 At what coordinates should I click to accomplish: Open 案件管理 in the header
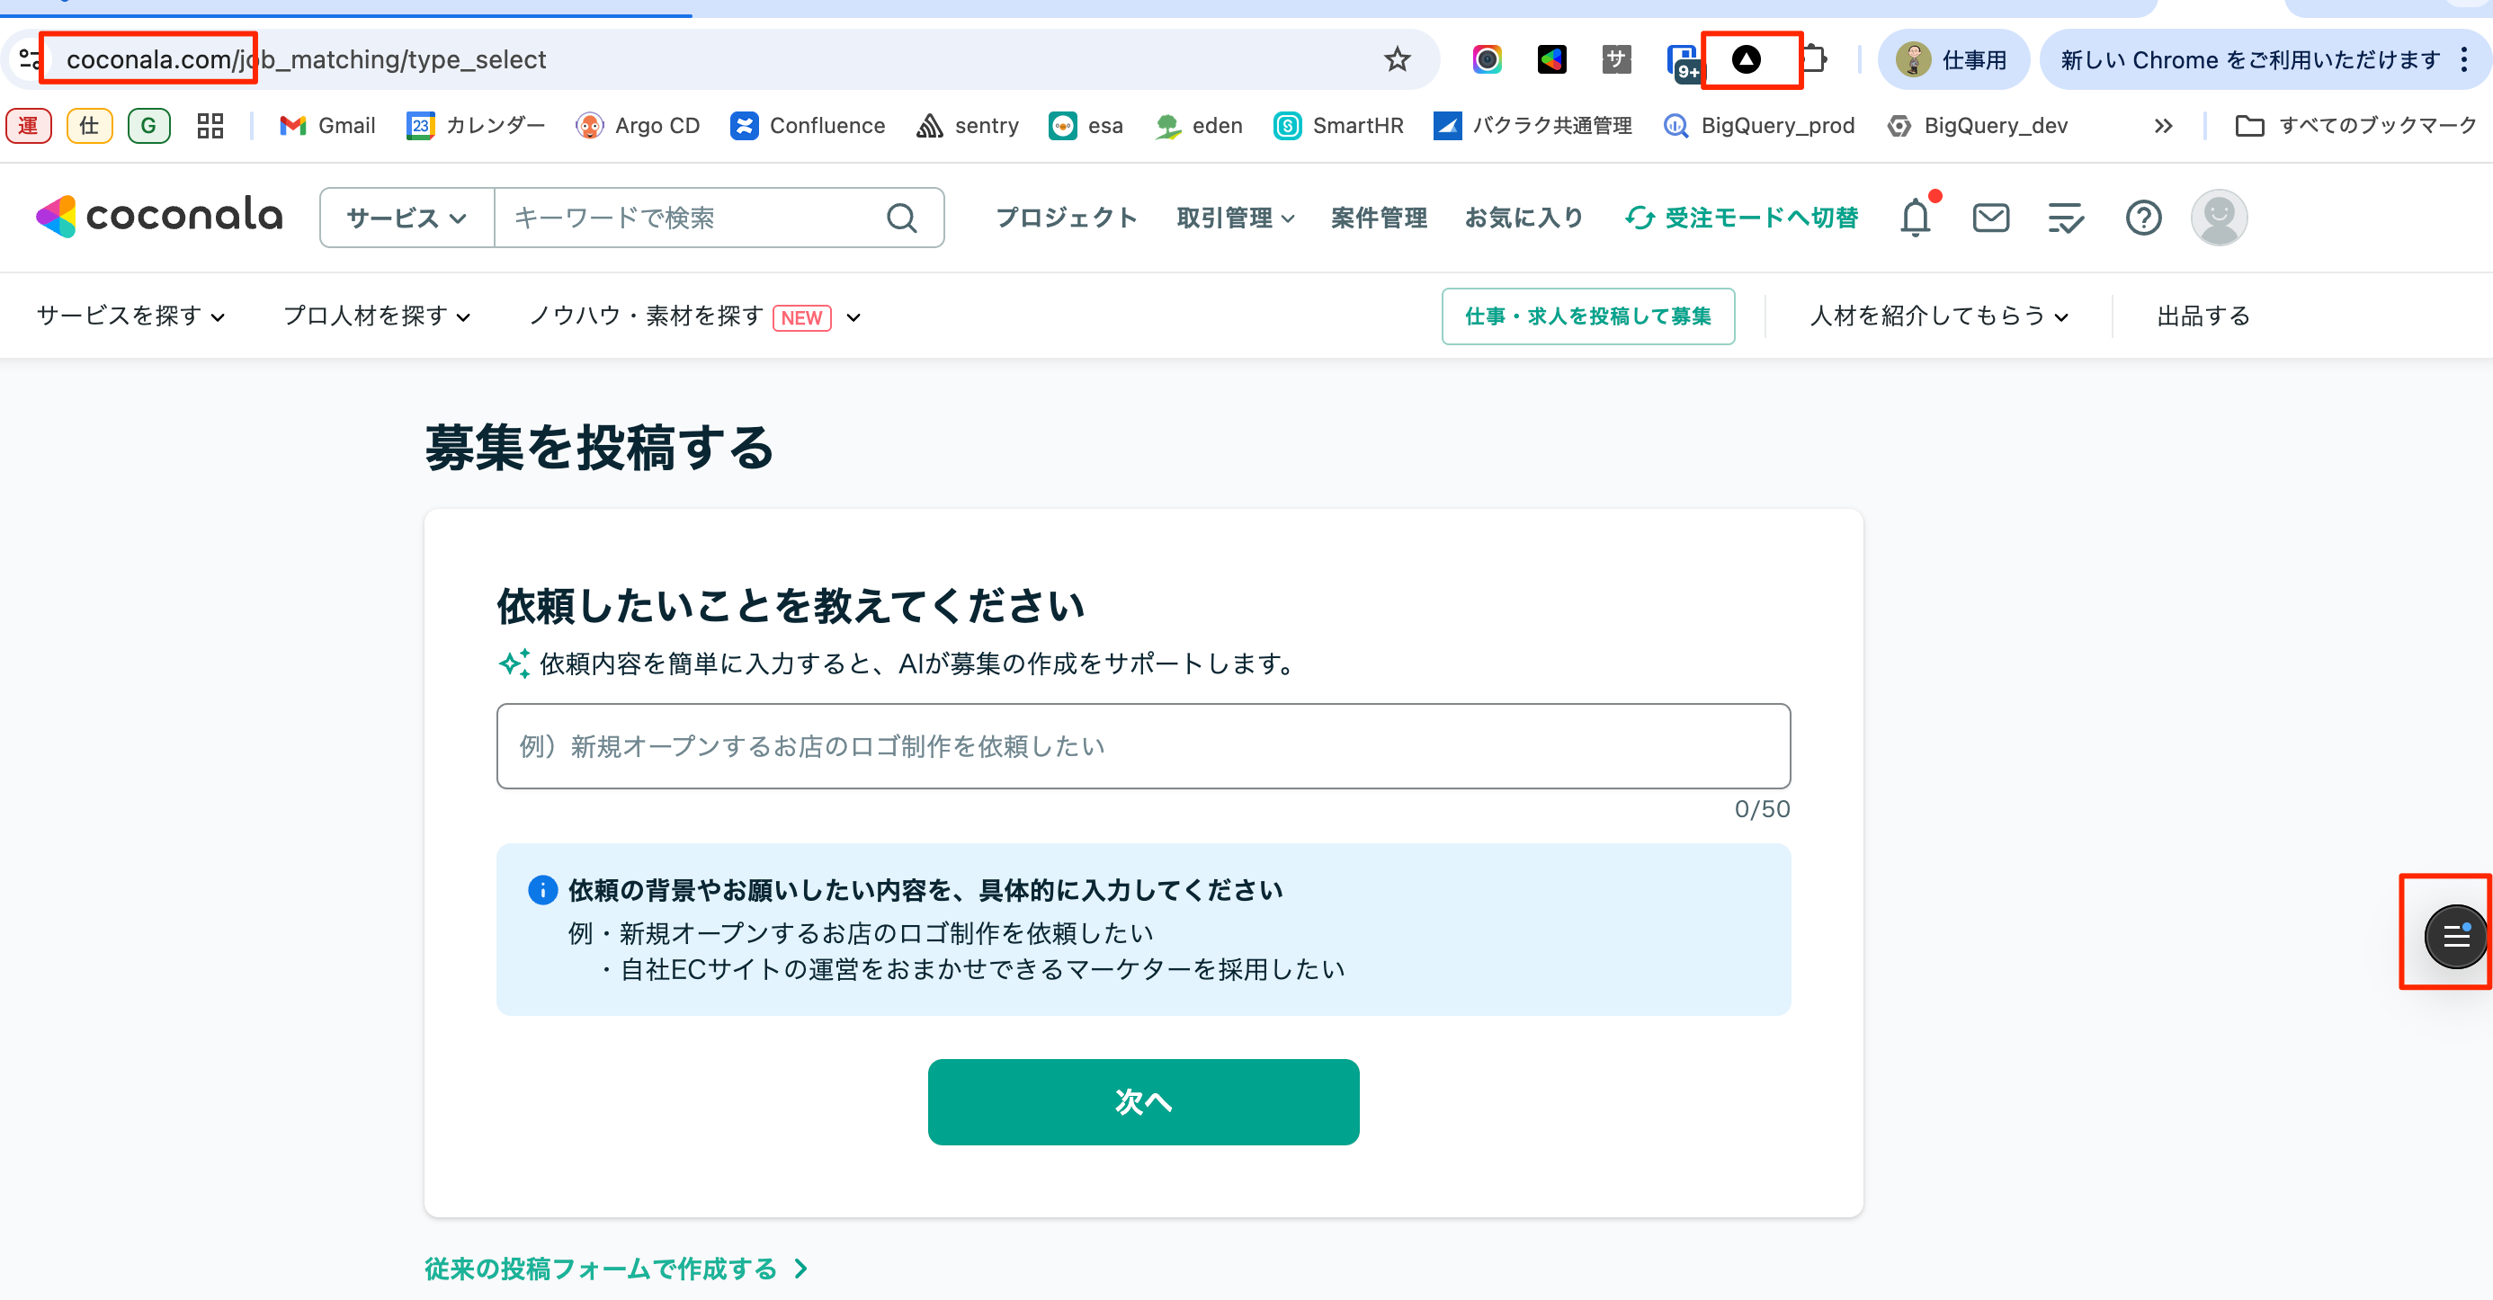1378,218
